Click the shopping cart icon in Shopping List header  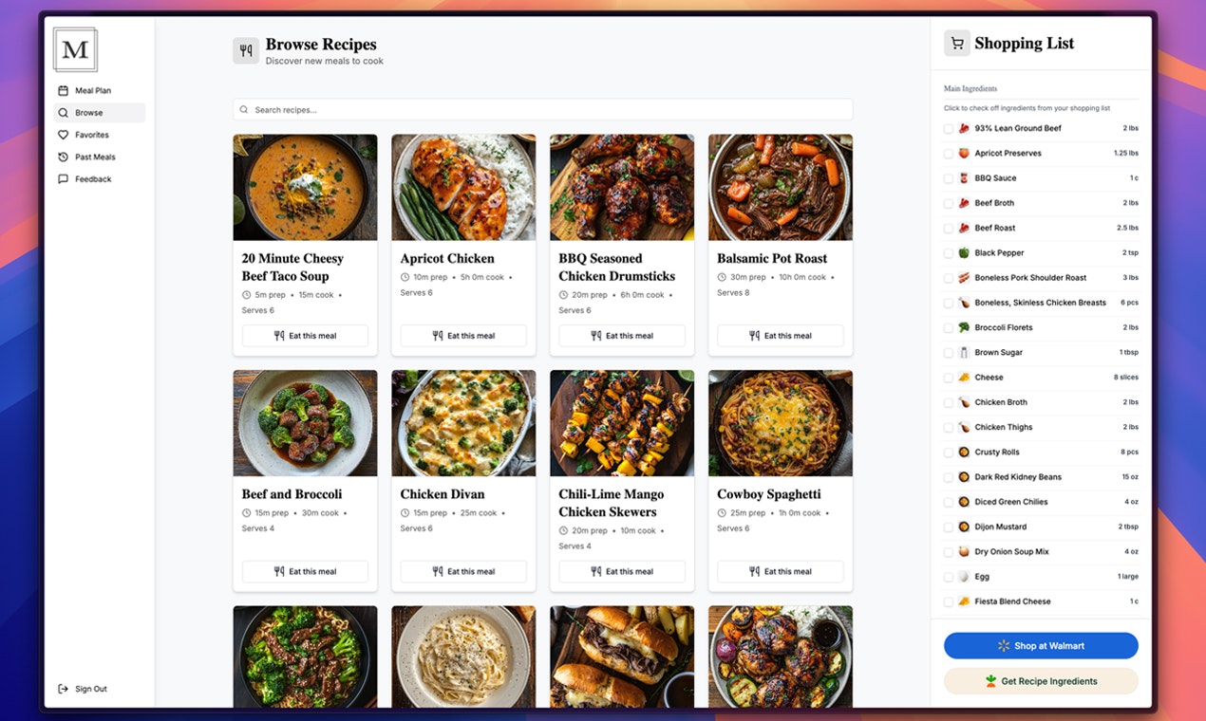tap(957, 44)
